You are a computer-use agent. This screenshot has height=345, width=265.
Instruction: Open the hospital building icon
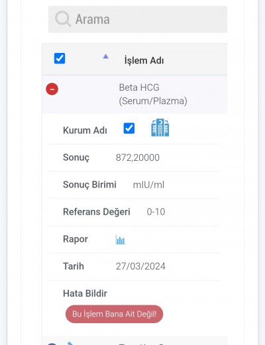click(160, 128)
